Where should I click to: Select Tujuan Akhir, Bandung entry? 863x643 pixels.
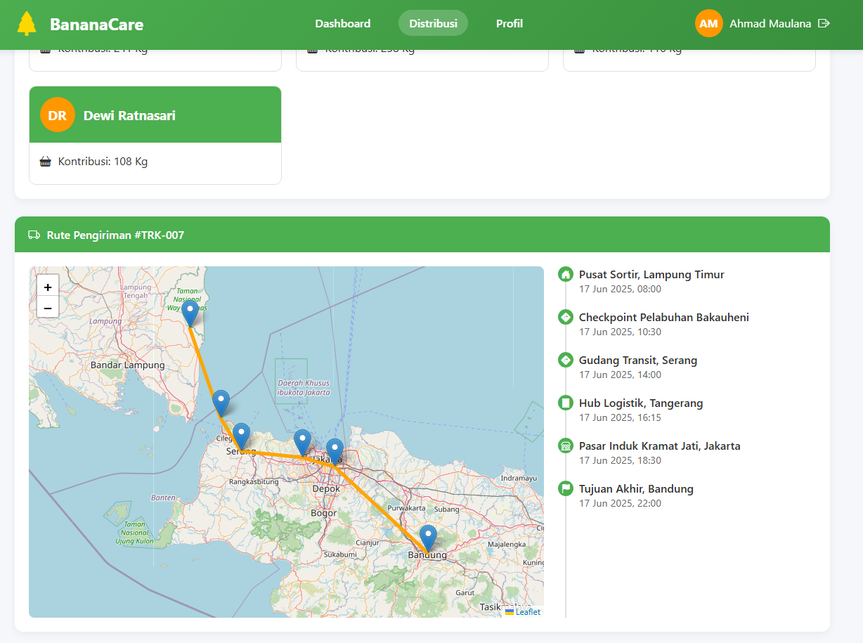coord(636,489)
